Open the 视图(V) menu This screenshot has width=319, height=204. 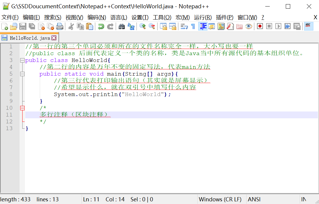click(74, 17)
